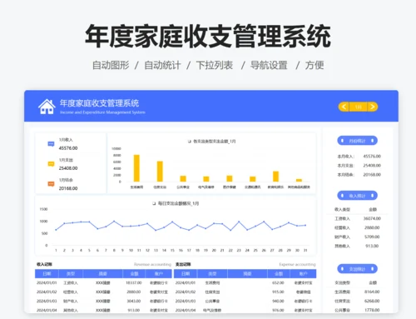
Task: Click the 本月结余 label in the right panel
Action: point(346,175)
